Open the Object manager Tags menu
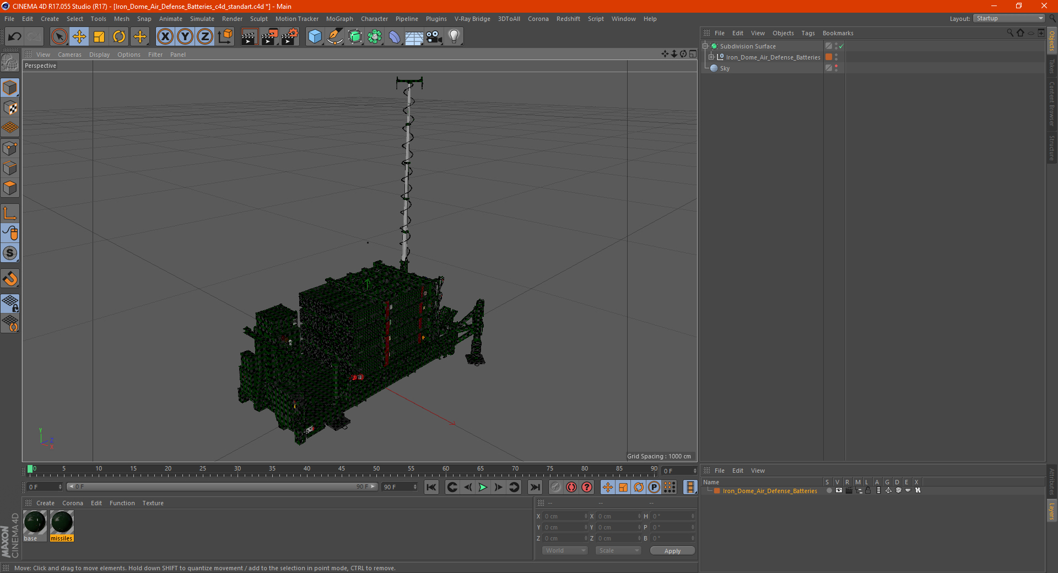This screenshot has height=573, width=1058. pos(808,33)
